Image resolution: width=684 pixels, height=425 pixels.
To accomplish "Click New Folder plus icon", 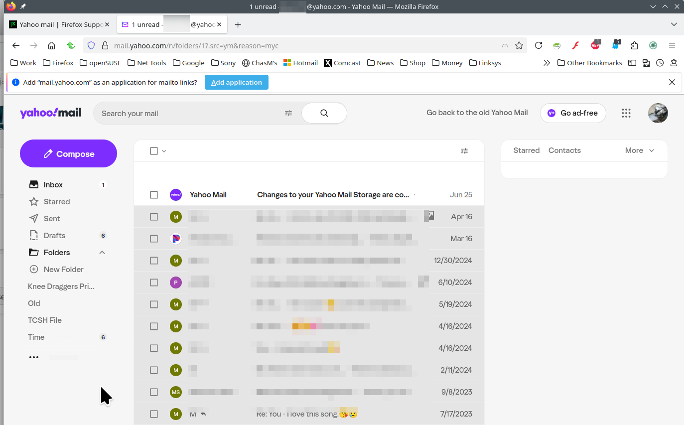I will (34, 270).
